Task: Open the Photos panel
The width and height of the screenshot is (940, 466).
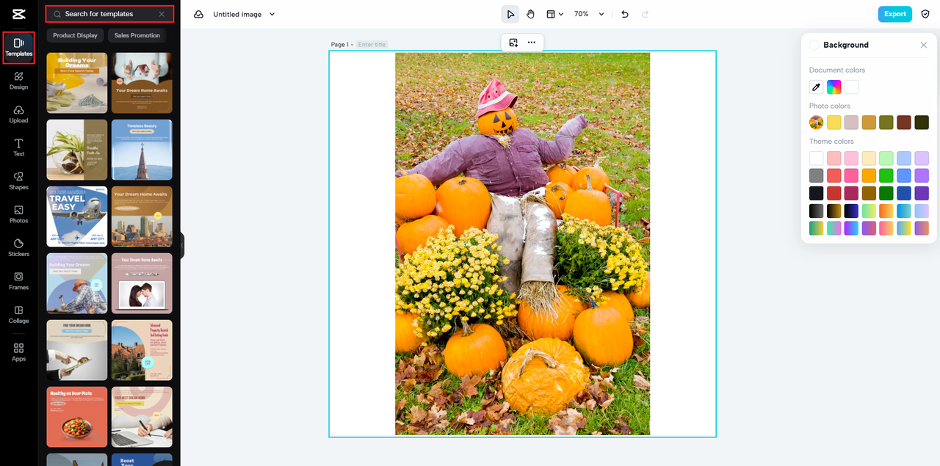Action: pyautogui.click(x=18, y=214)
